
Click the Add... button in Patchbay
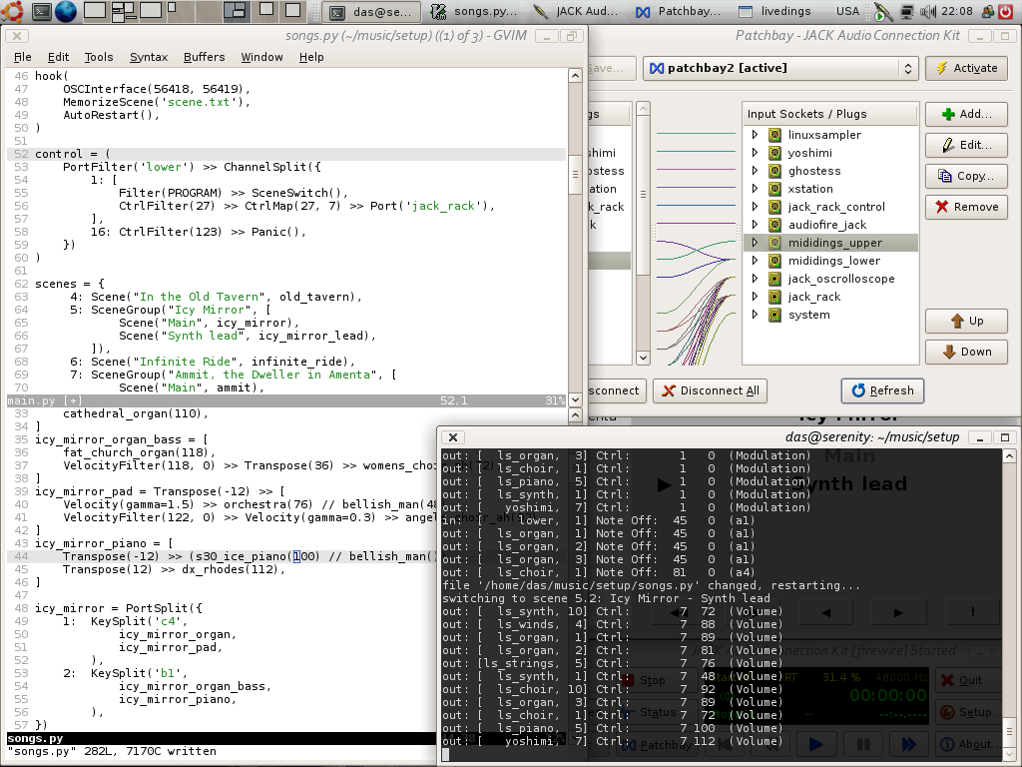click(x=966, y=114)
